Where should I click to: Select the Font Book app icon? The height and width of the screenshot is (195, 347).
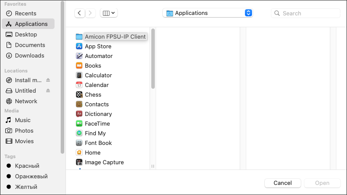click(x=79, y=143)
